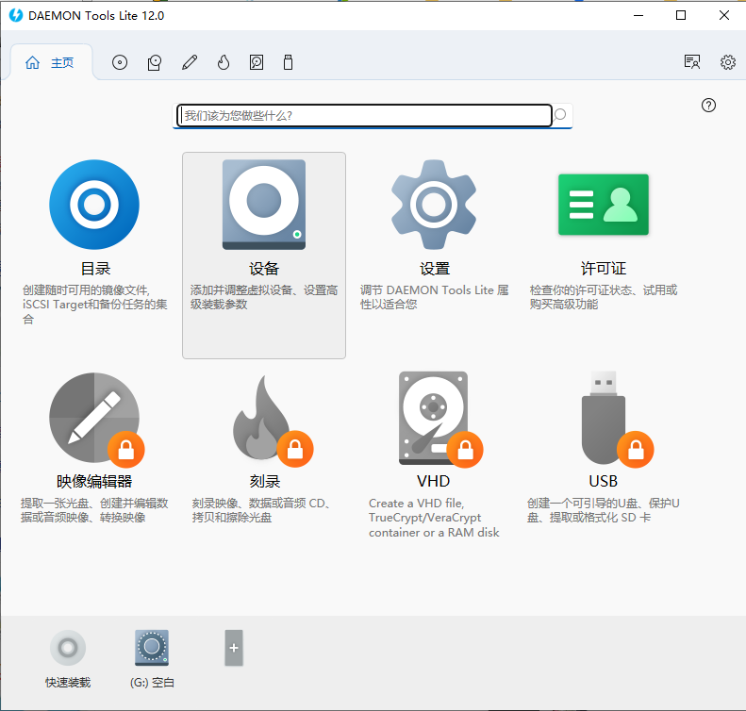Viewport: 746px width, 711px height.
Task: Open the virtual drive toolbar icon
Action: [154, 62]
